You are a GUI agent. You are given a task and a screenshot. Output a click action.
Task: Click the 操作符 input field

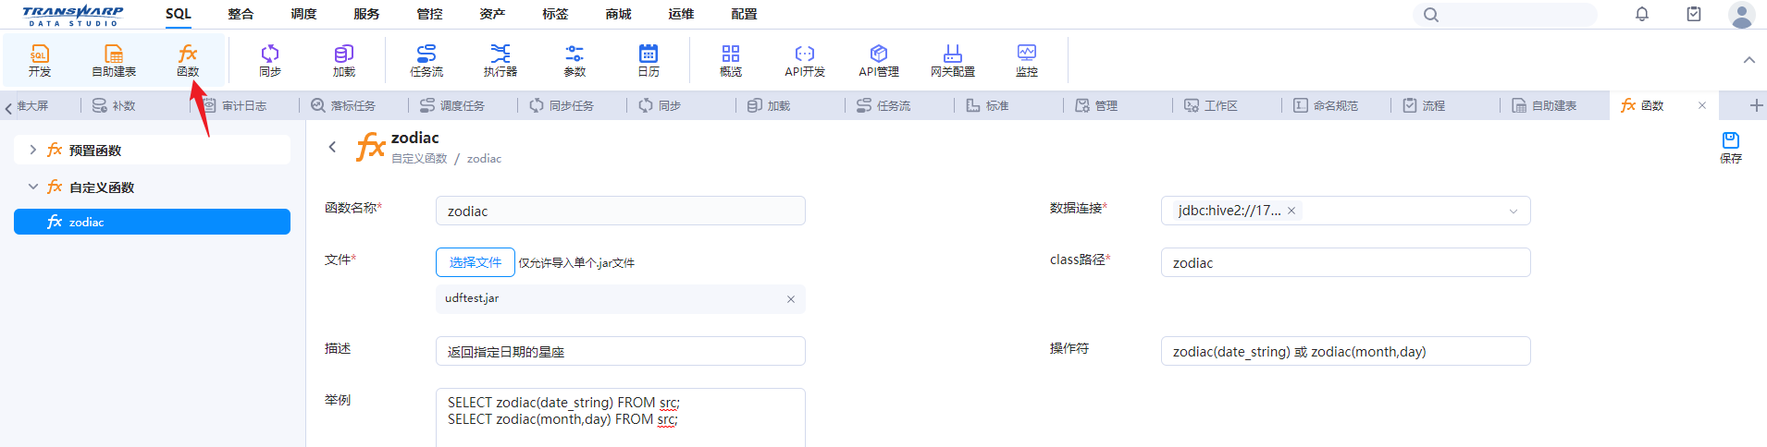pyautogui.click(x=1346, y=351)
